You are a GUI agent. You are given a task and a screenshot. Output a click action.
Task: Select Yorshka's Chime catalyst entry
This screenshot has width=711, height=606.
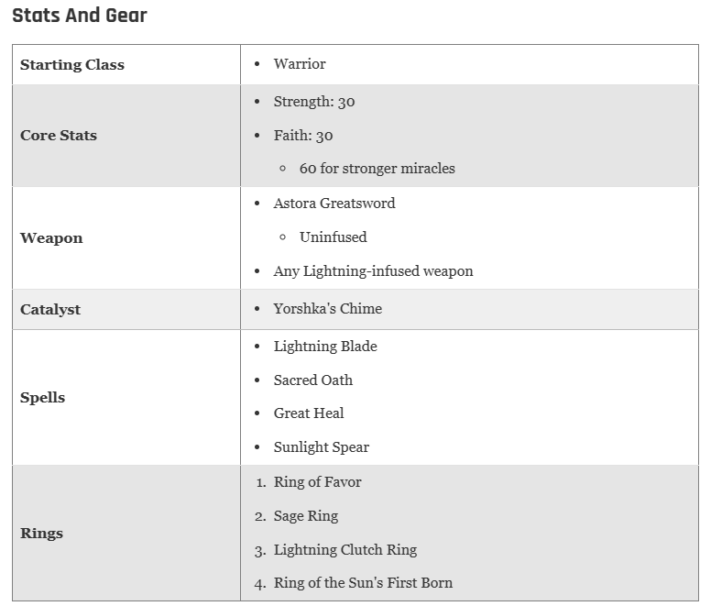pos(327,308)
